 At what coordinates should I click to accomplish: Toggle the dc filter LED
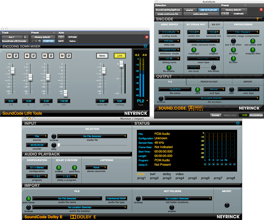[x=233, y=50]
